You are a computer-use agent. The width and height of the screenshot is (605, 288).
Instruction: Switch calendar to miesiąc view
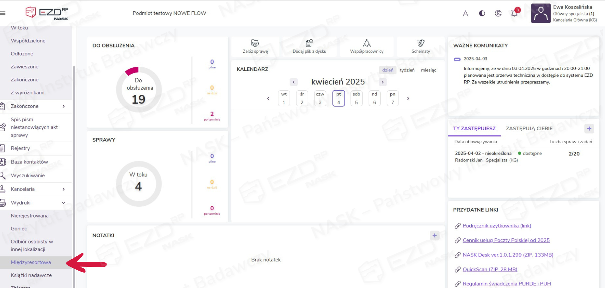(x=428, y=70)
